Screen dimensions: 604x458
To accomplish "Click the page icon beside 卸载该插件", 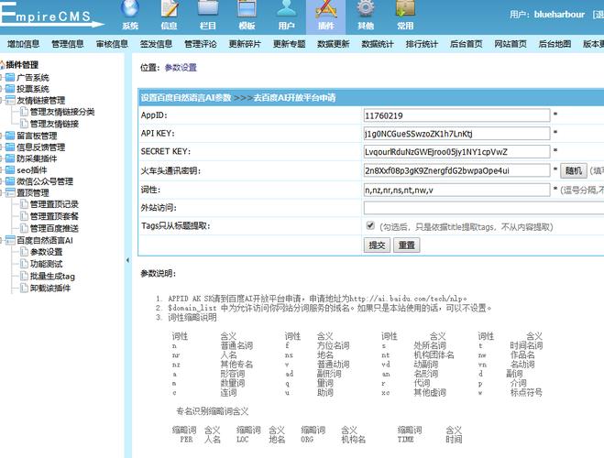I will pos(24,288).
